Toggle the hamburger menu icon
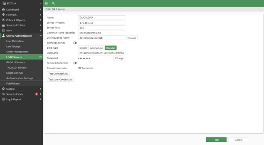This screenshot has width=264, height=145. (x=46, y=3)
